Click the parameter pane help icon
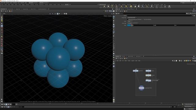196x110 pixels. coord(195,13)
